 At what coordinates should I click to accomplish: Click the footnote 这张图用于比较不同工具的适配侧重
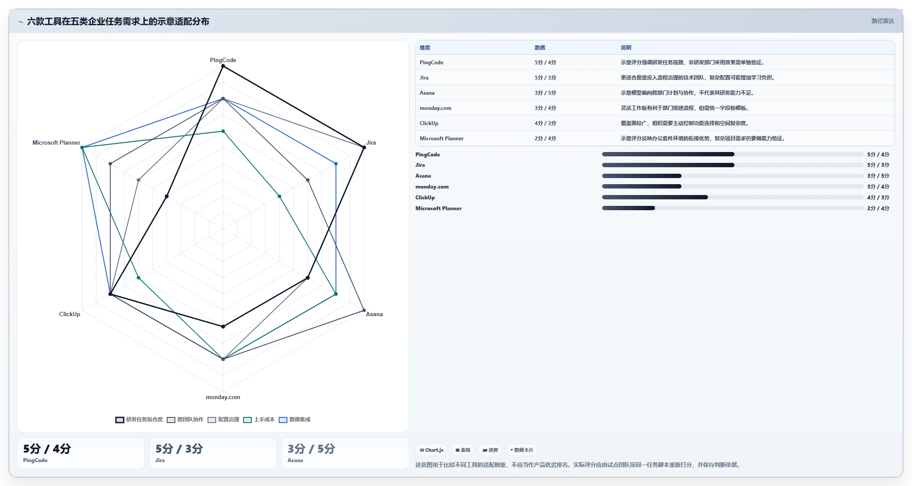pyautogui.click(x=461, y=465)
